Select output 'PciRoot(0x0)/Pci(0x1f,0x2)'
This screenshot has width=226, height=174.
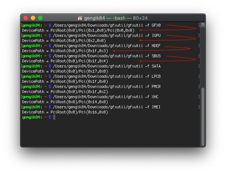click(79, 91)
